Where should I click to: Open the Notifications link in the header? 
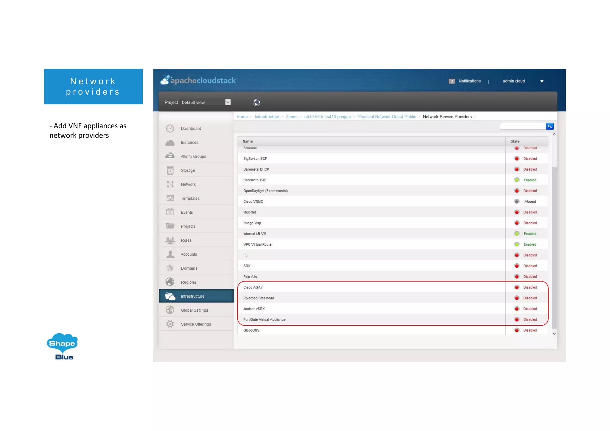[x=469, y=81]
